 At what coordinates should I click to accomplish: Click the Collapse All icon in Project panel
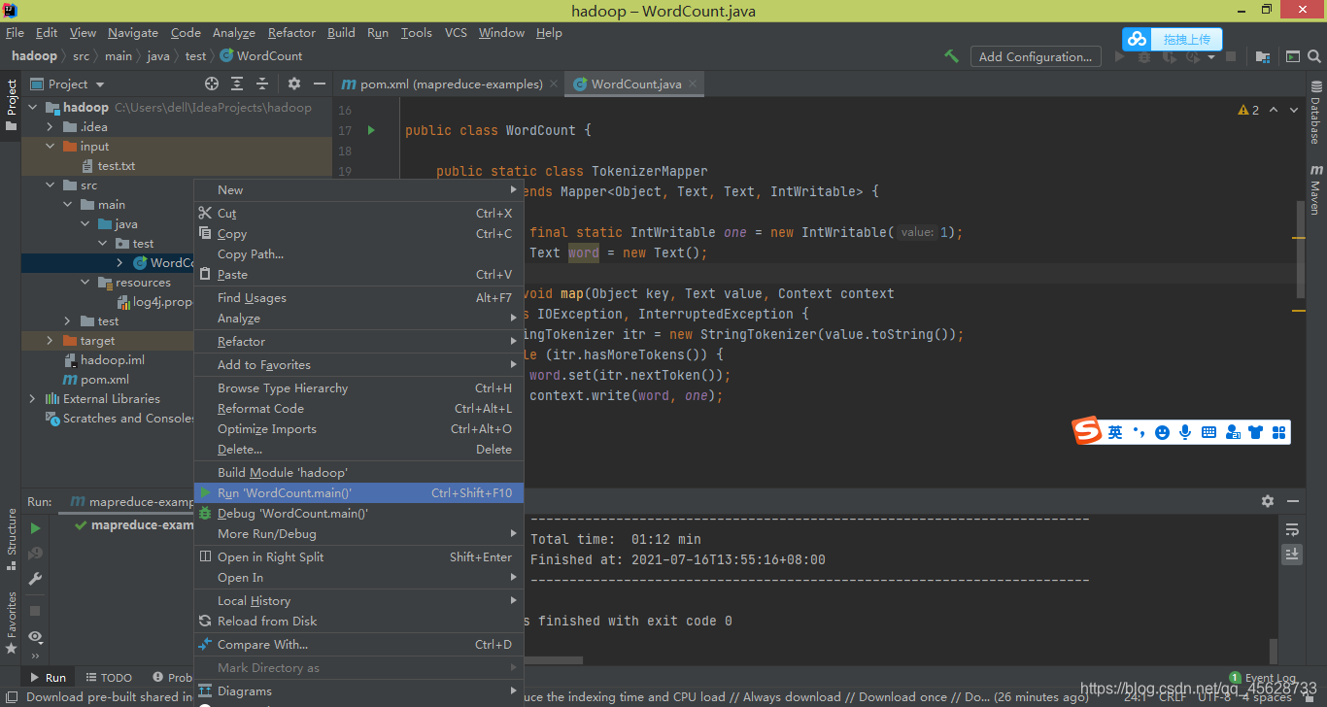pos(264,84)
